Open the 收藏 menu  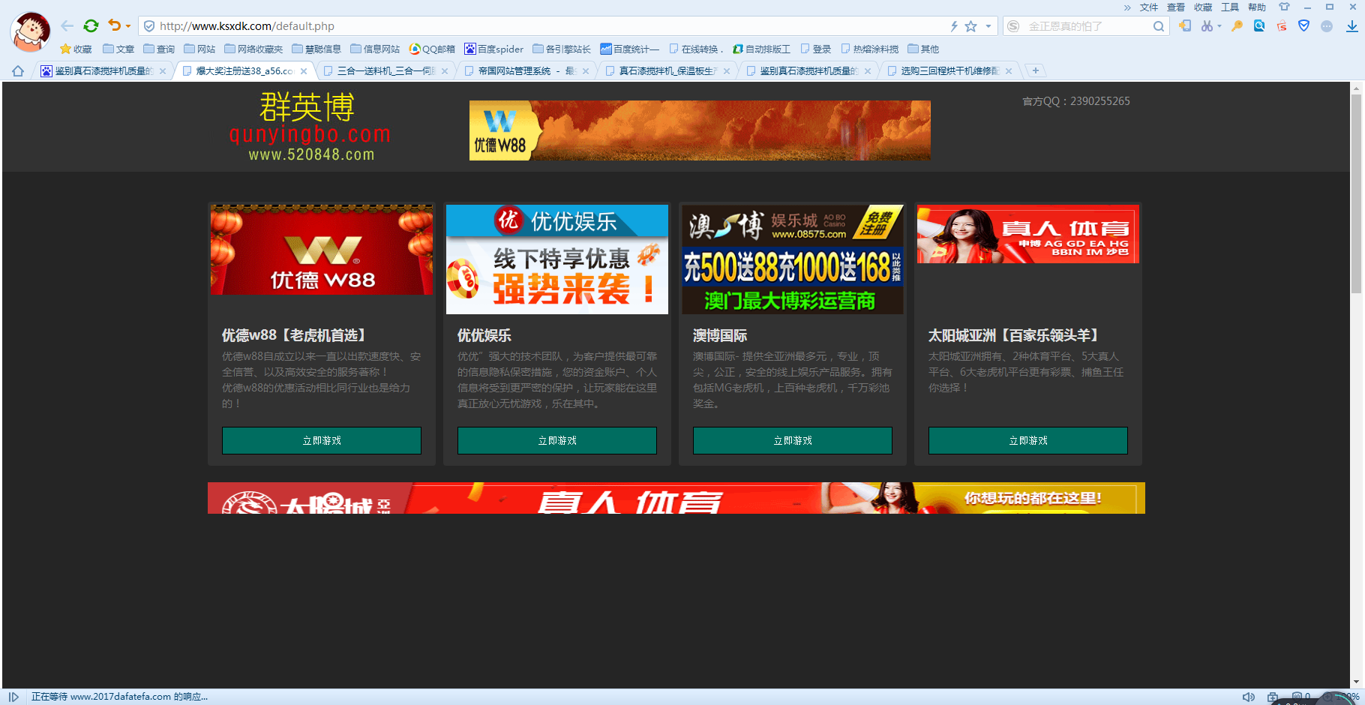click(1203, 7)
